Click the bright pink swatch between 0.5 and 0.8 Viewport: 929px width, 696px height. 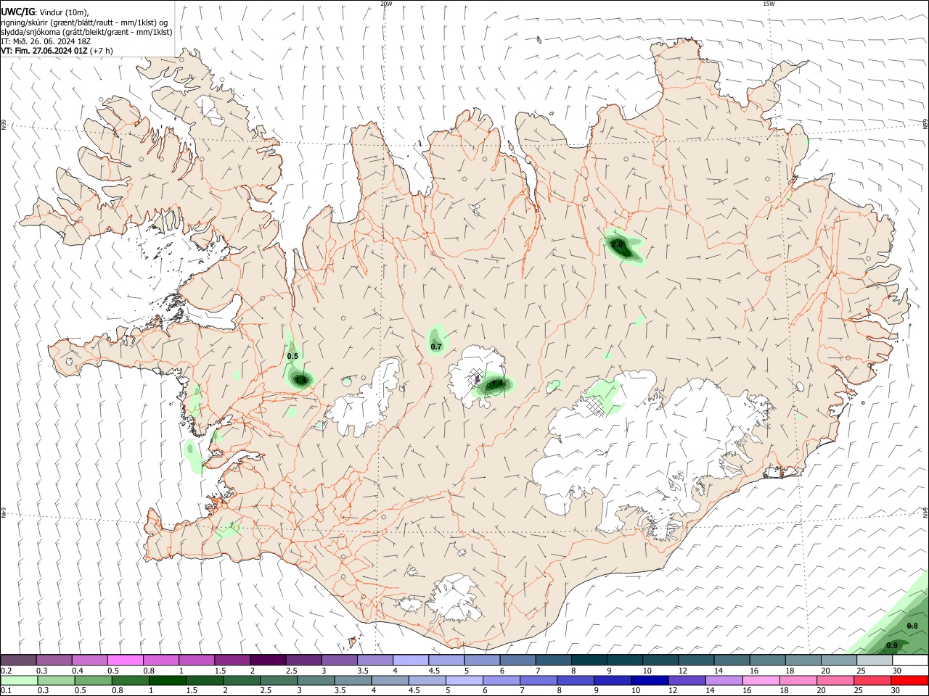[125, 660]
